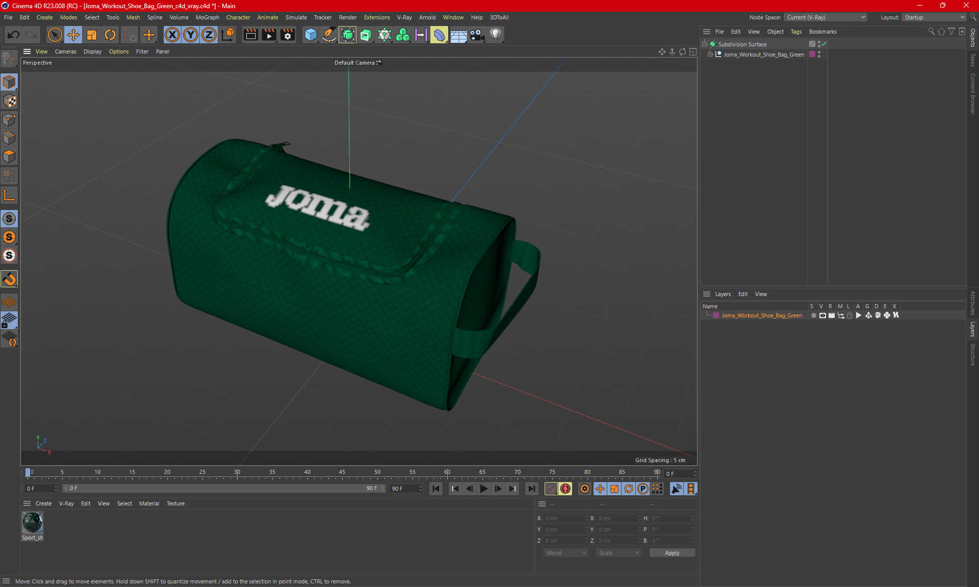Image resolution: width=979 pixels, height=587 pixels.
Task: Add a Camera object
Action: (x=477, y=35)
